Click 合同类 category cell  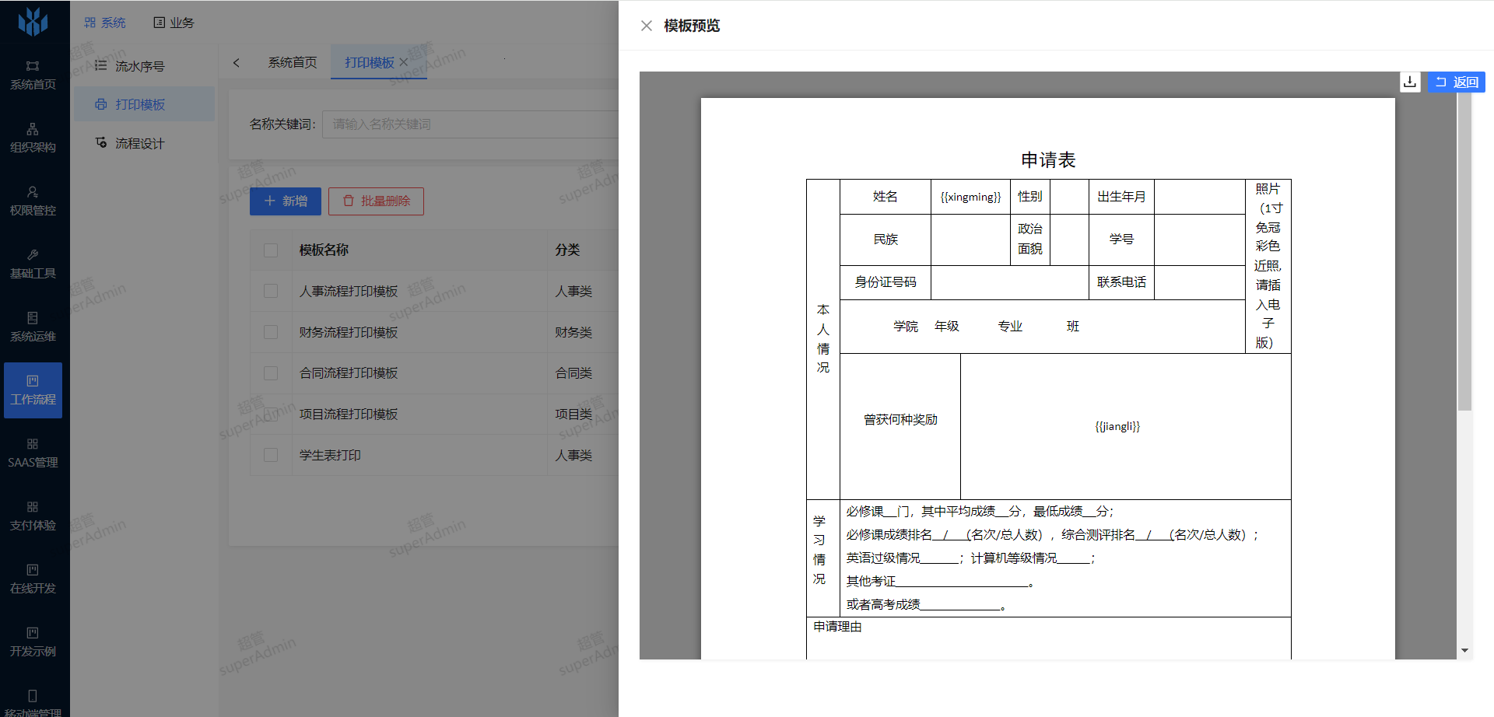573,373
